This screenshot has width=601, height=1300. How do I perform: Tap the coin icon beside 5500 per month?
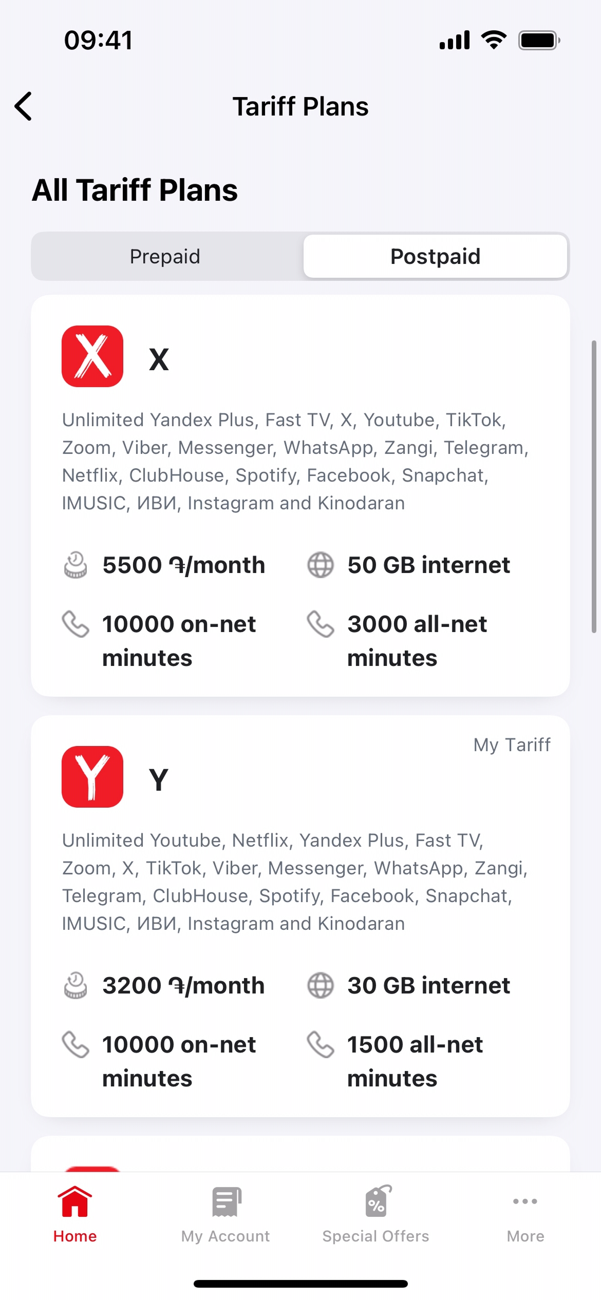[76, 565]
